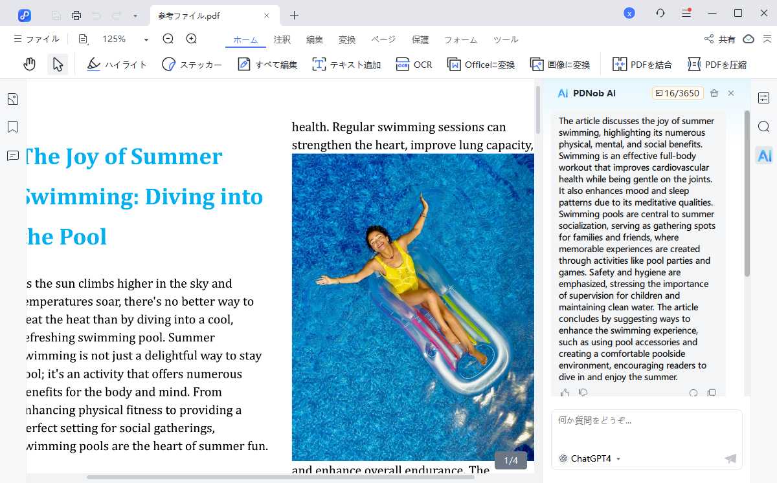This screenshot has width=777, height=483.
Task: Toggle the AI panel in right sidebar
Action: 764,155
